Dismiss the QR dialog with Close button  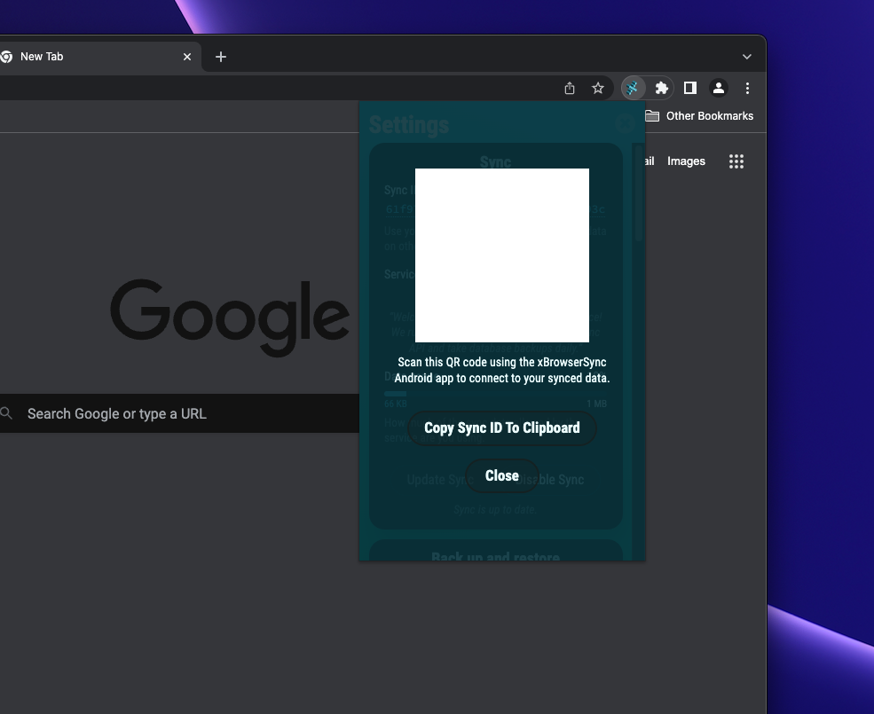(501, 475)
